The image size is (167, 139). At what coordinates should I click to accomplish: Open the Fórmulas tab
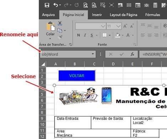click(x=153, y=15)
